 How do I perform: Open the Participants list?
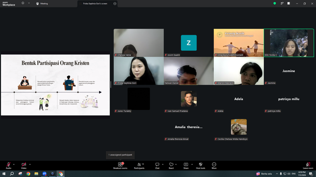(x=139, y=165)
